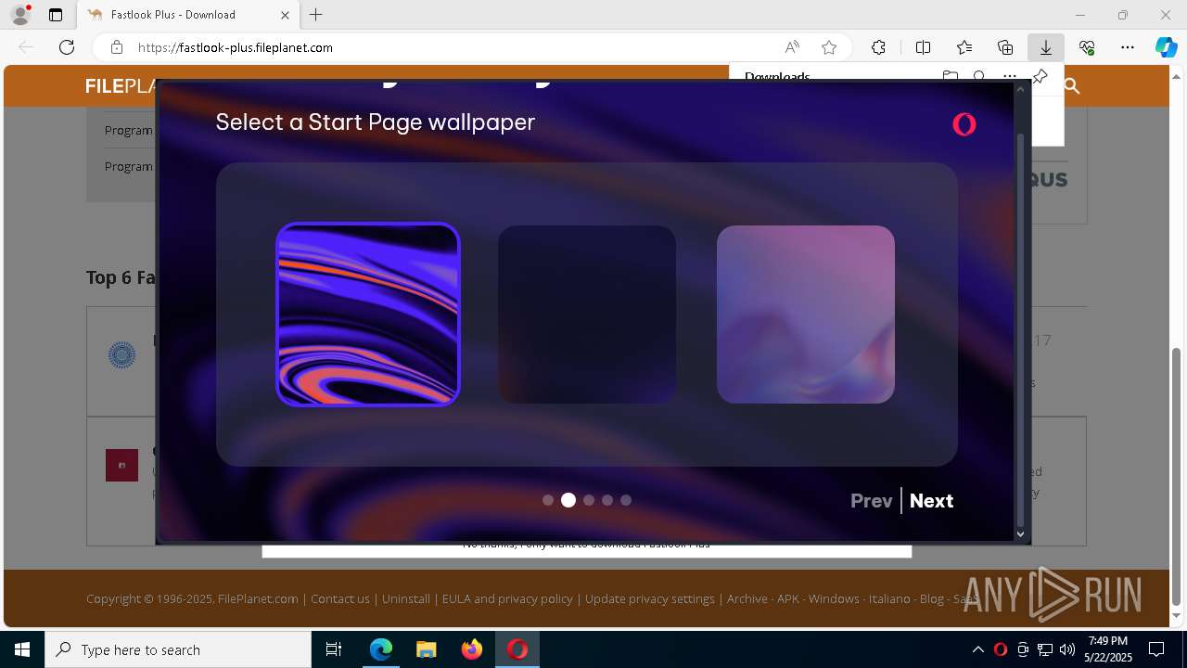Open more options in Downloads panel
The width and height of the screenshot is (1187, 668).
pos(1009,77)
